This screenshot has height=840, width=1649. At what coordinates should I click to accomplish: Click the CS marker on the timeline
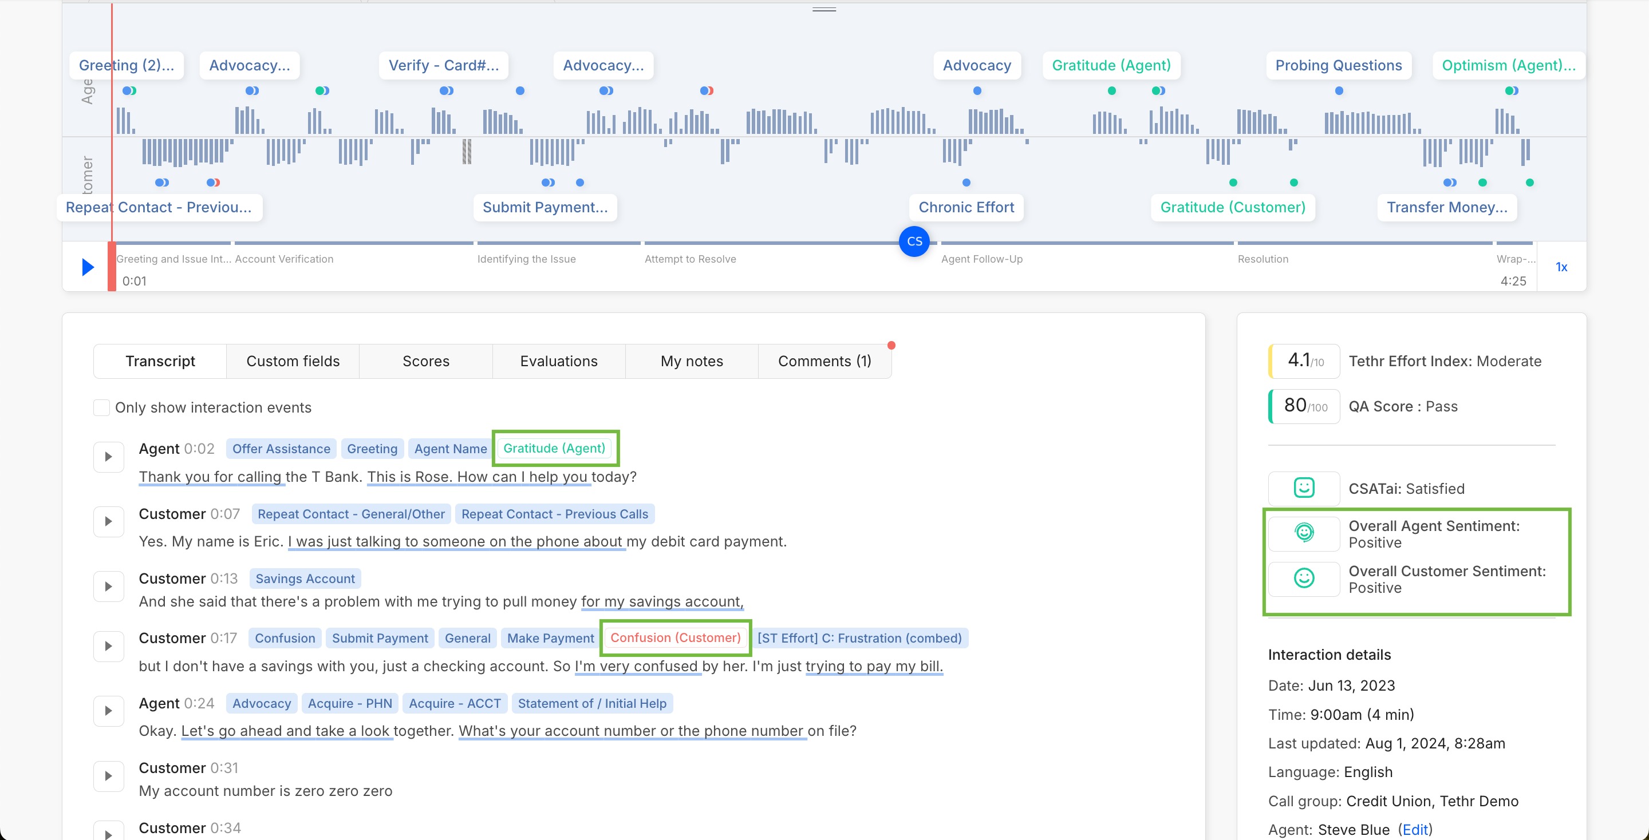(x=914, y=241)
